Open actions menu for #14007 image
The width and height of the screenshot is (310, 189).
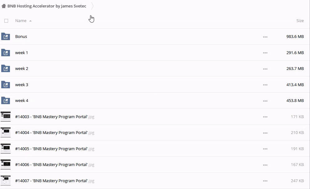265,181
